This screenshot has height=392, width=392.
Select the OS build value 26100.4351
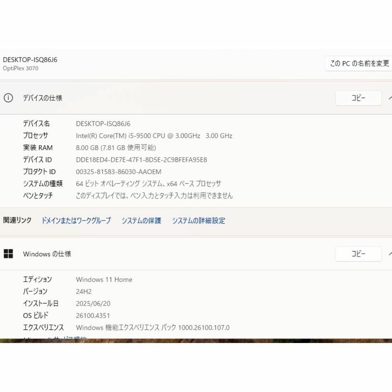pyautogui.click(x=93, y=315)
